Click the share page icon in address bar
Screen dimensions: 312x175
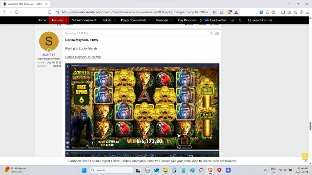coord(222,12)
